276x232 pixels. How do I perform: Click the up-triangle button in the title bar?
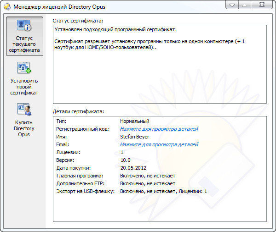coord(245,5)
